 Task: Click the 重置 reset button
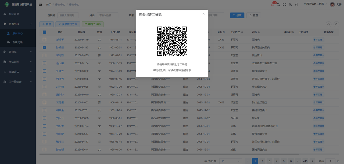pos(253,15)
